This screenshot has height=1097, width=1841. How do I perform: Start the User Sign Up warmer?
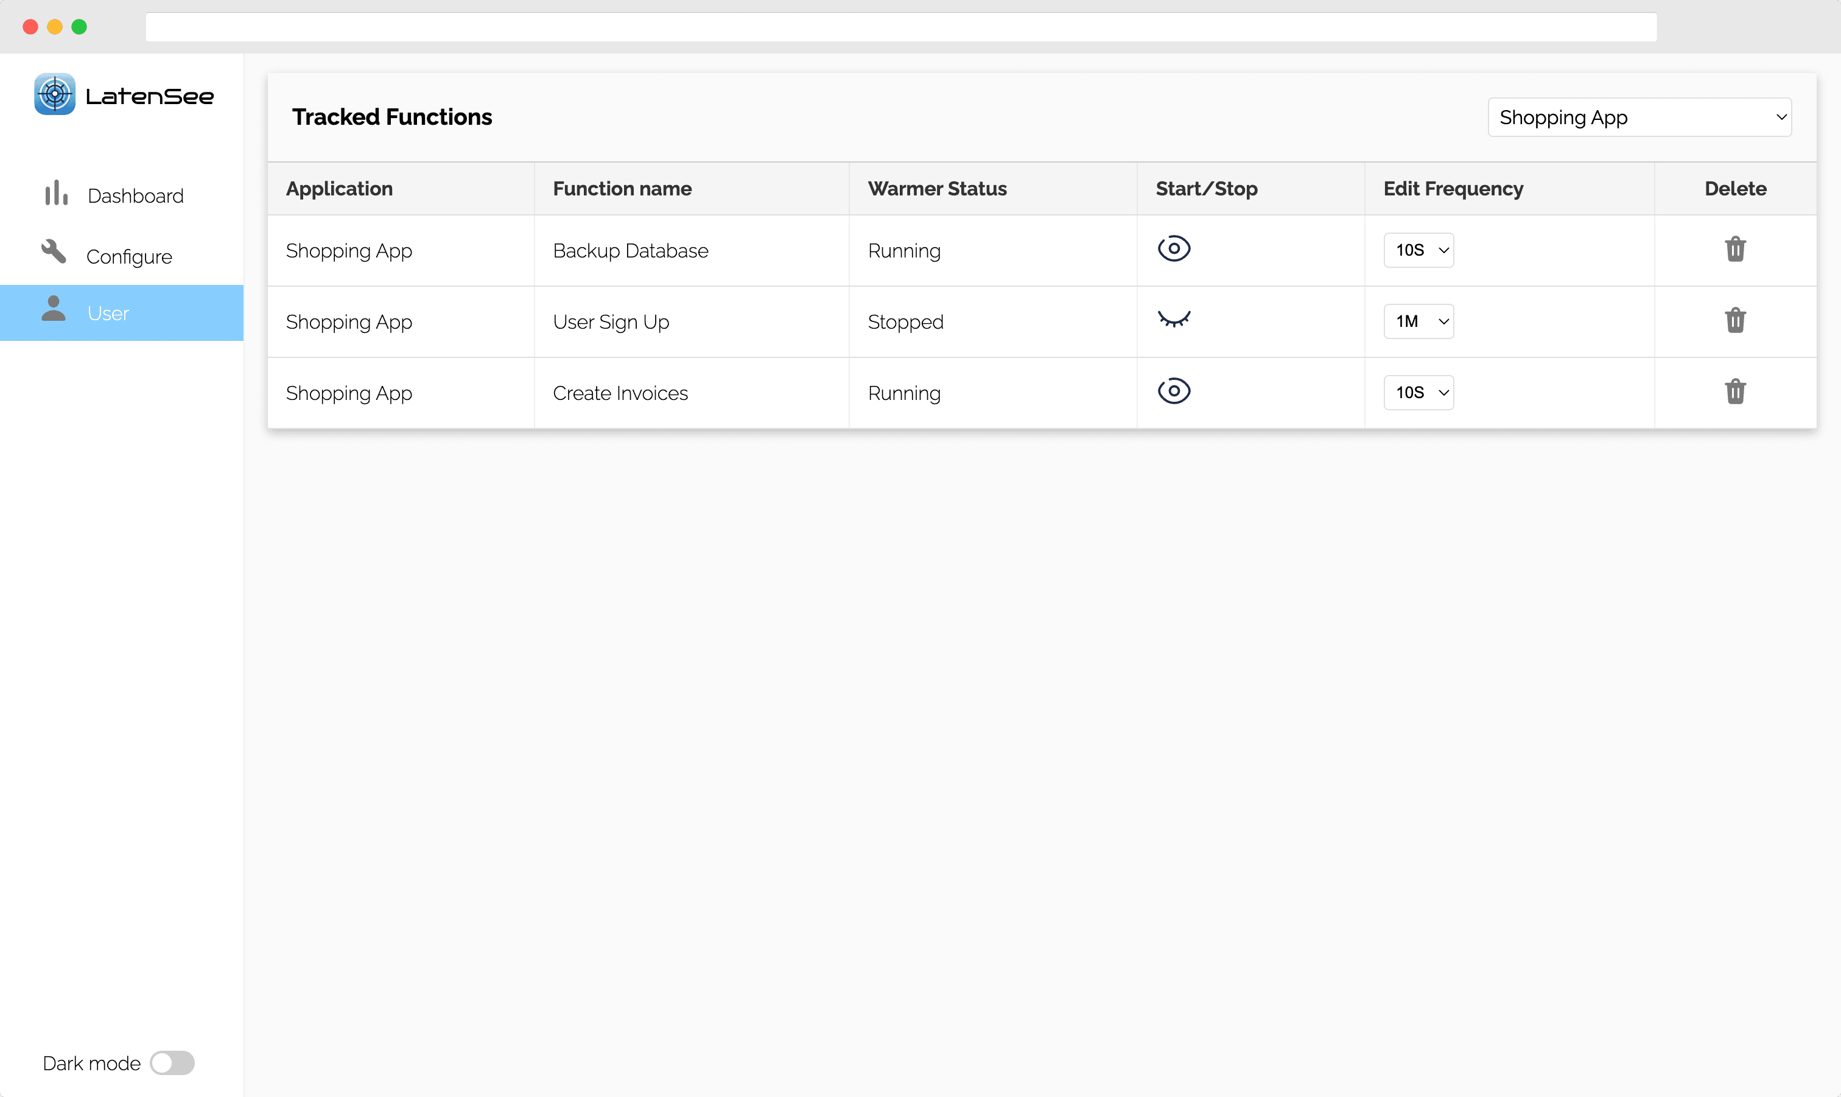(1174, 320)
